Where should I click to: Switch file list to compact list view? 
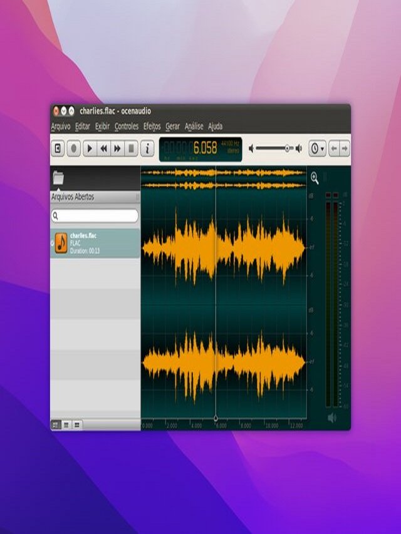[x=66, y=424]
